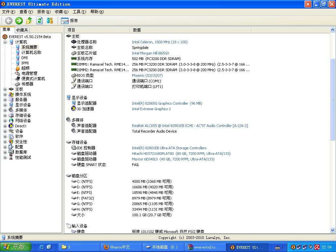Click the scrollbar up arrow
336x252 pixels.
click(333, 30)
